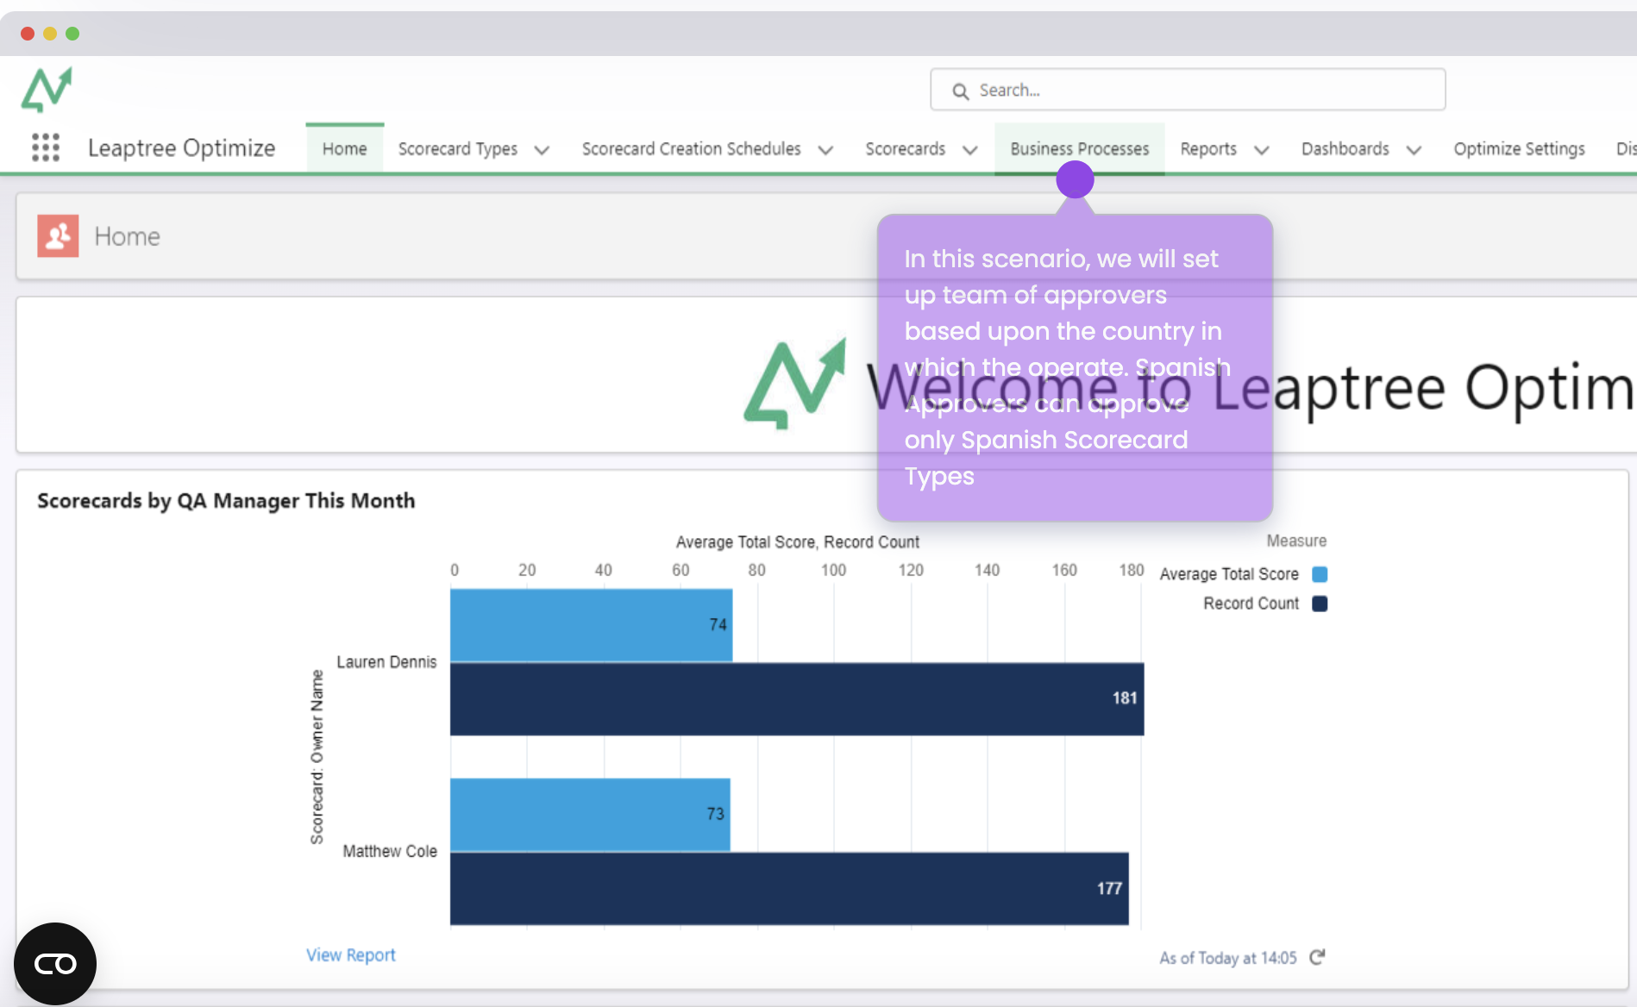Click the 'Average Total Score' legend label
The height and width of the screenshot is (1007, 1637).
click(x=1229, y=574)
